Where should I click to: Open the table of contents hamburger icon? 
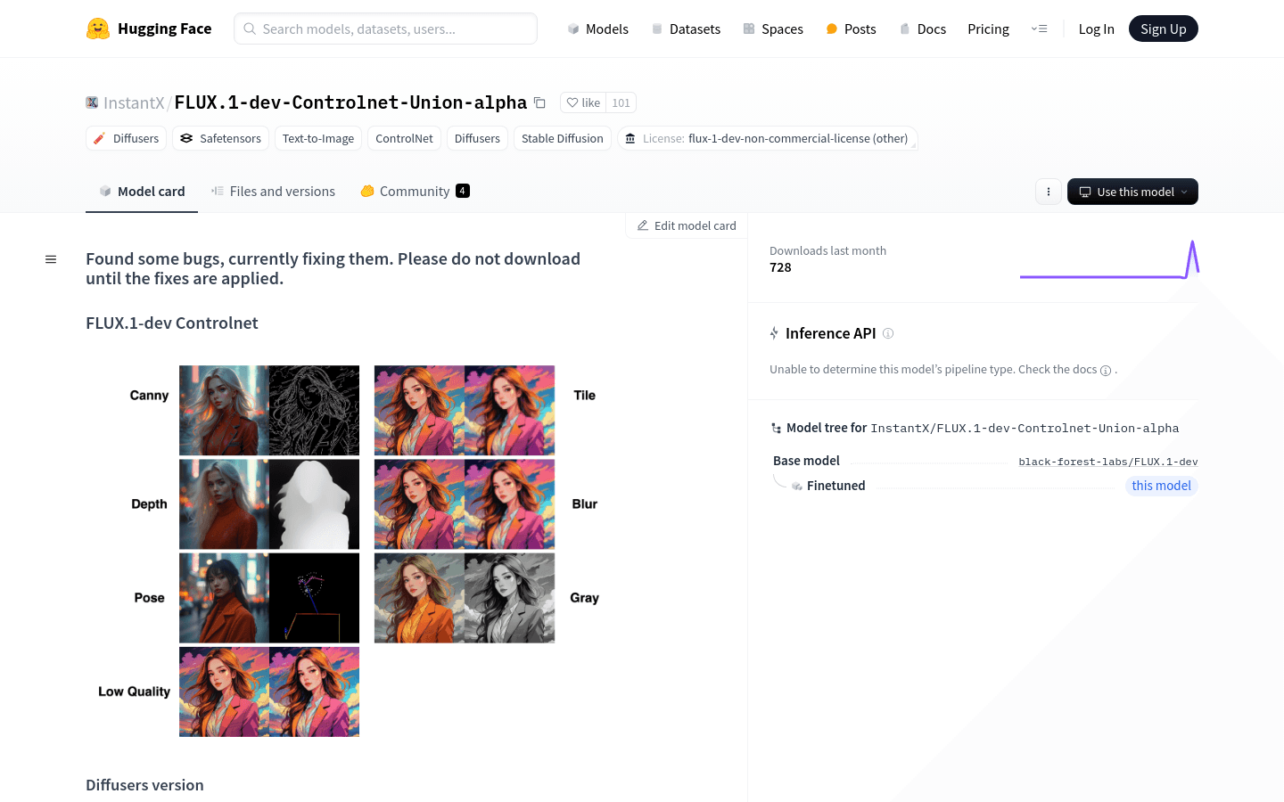tap(51, 259)
